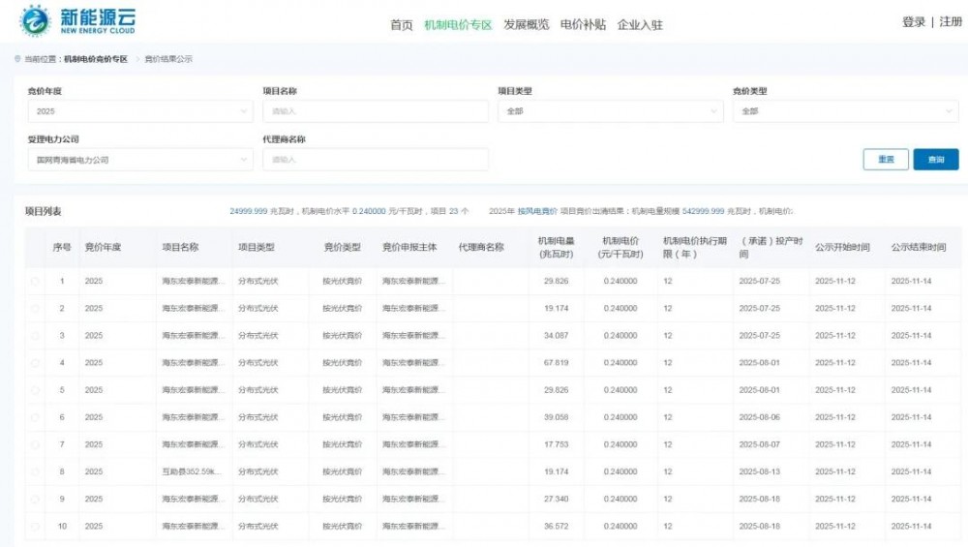
Task: Click the 注册 register link
Action: pyautogui.click(x=950, y=22)
